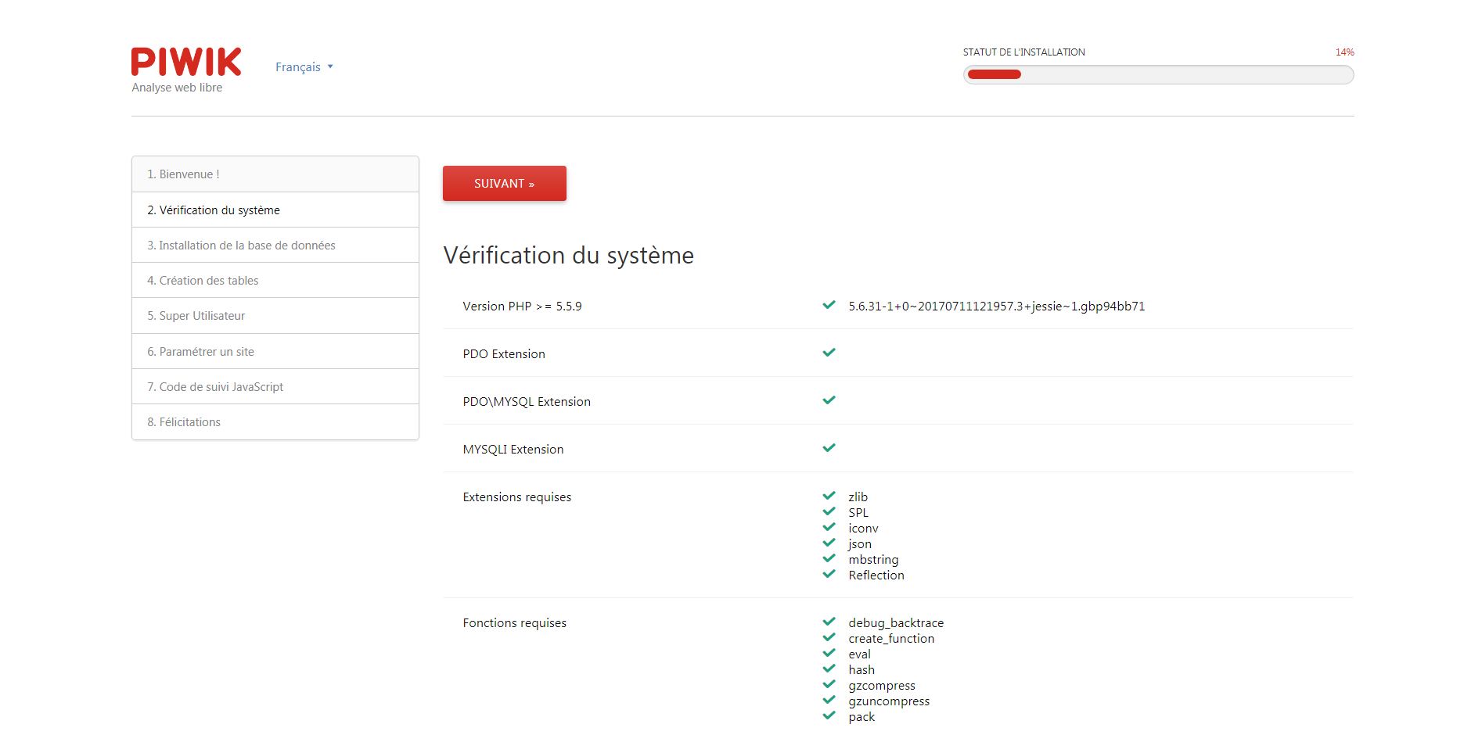Click the Piwik logo
The height and width of the screenshot is (735, 1482).
pyautogui.click(x=186, y=63)
